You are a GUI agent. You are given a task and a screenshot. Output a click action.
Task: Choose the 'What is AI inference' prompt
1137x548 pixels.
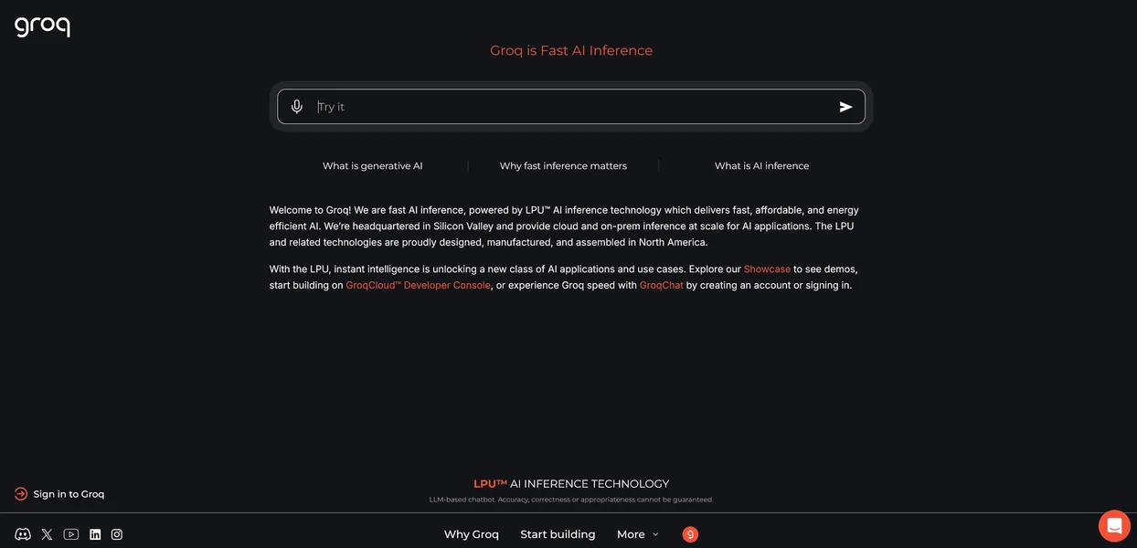(761, 166)
